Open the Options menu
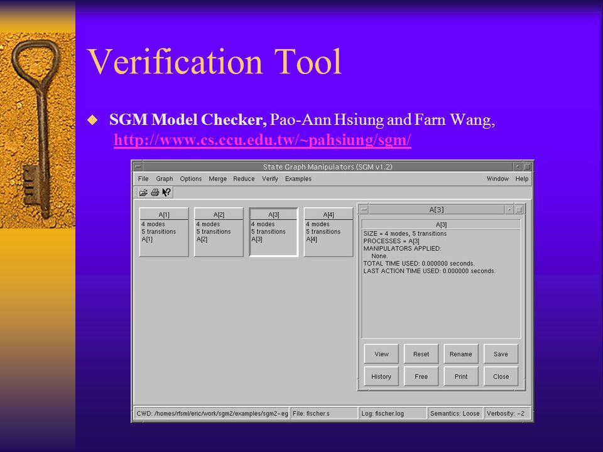This screenshot has width=603, height=452. point(191,179)
